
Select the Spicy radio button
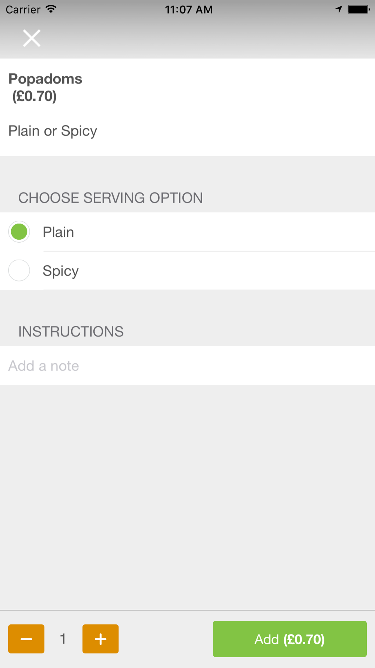(19, 271)
